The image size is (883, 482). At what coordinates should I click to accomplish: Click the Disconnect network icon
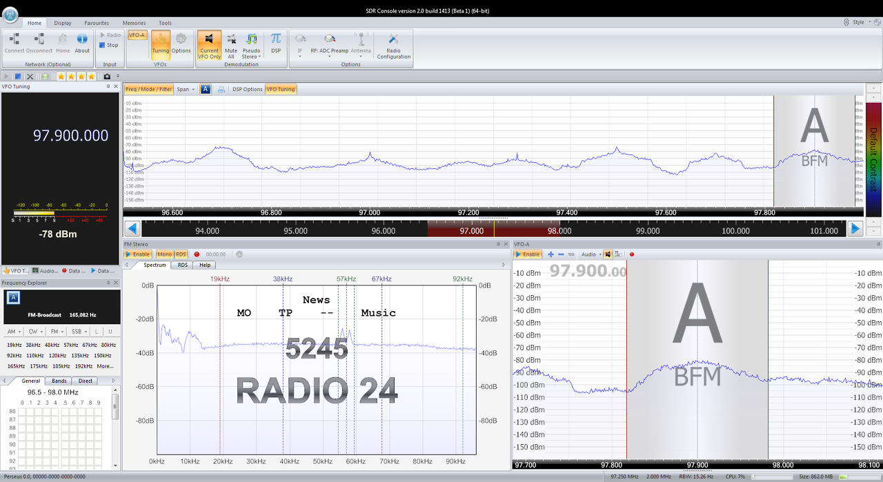39,43
